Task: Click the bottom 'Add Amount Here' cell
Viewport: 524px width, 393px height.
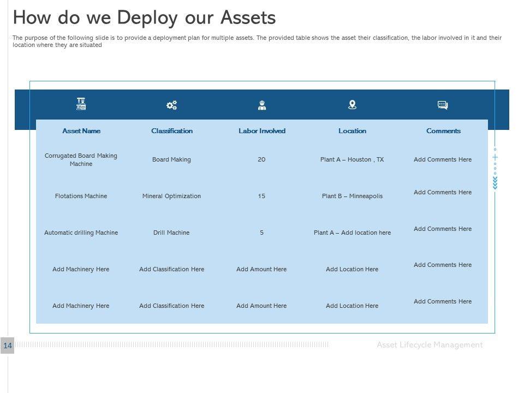Action: [x=261, y=306]
